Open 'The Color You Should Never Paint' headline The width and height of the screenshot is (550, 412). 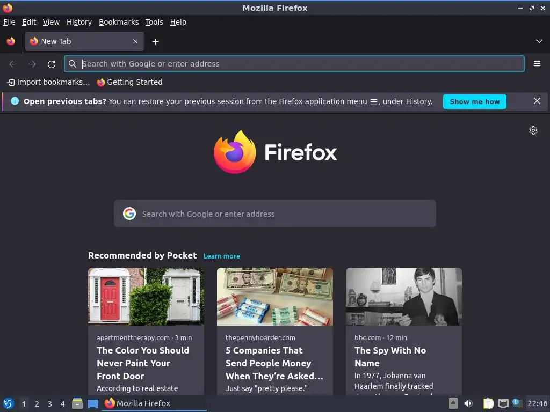click(143, 363)
